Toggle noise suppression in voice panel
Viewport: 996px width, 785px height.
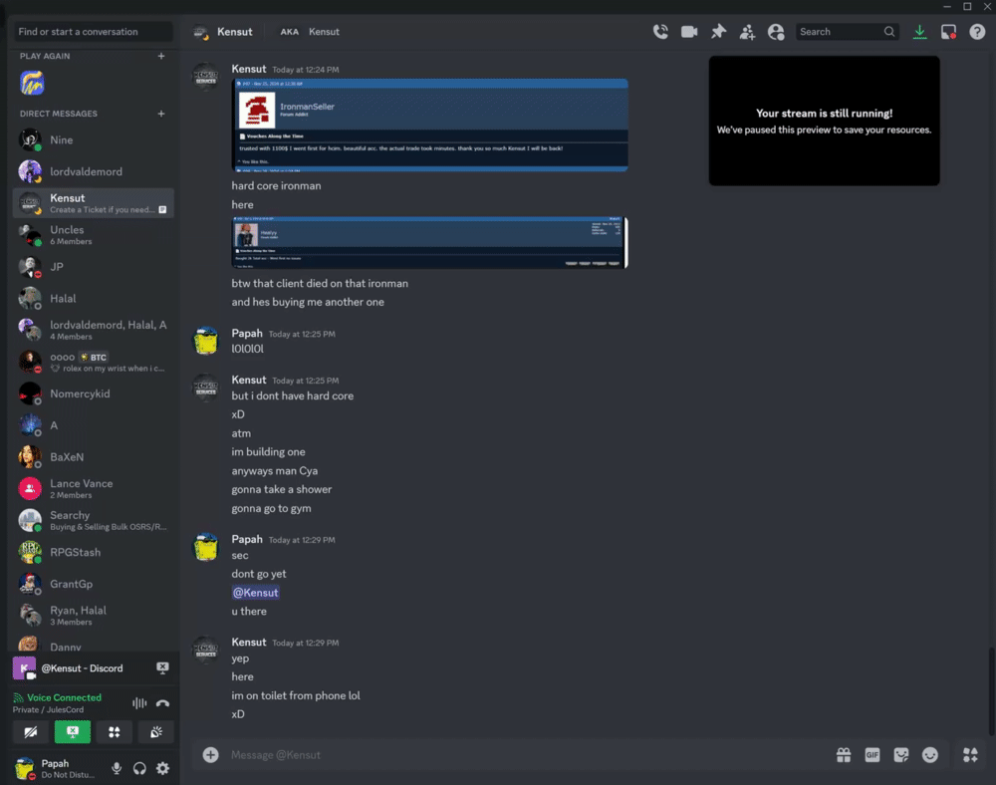tap(139, 703)
